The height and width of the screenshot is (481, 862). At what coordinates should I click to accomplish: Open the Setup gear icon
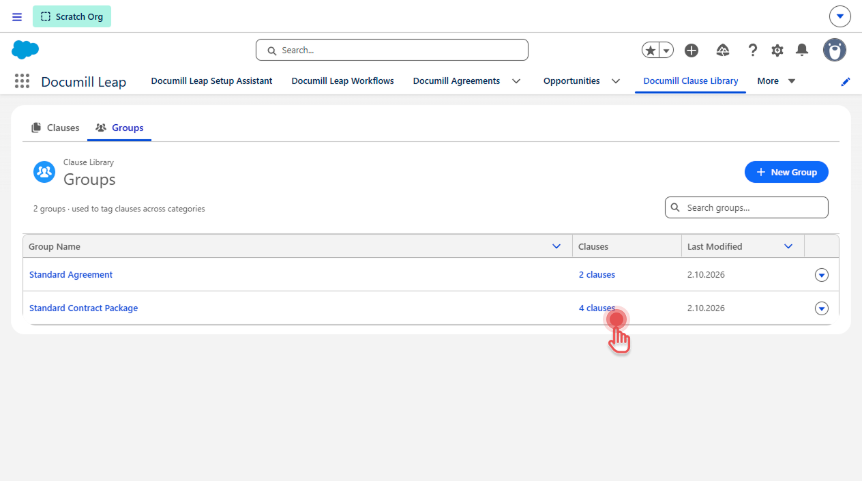pyautogui.click(x=777, y=50)
